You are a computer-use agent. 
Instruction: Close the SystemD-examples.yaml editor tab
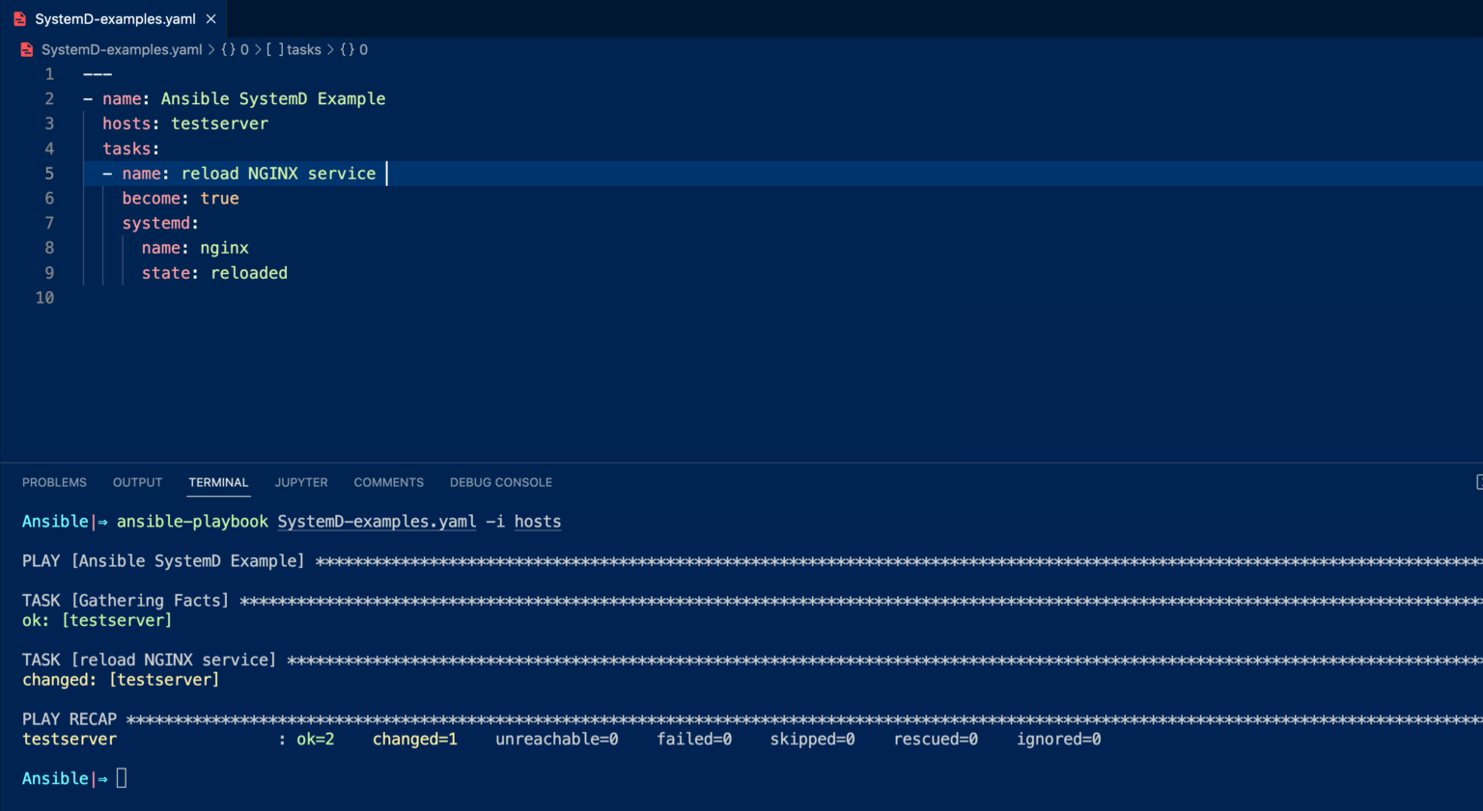(x=210, y=19)
